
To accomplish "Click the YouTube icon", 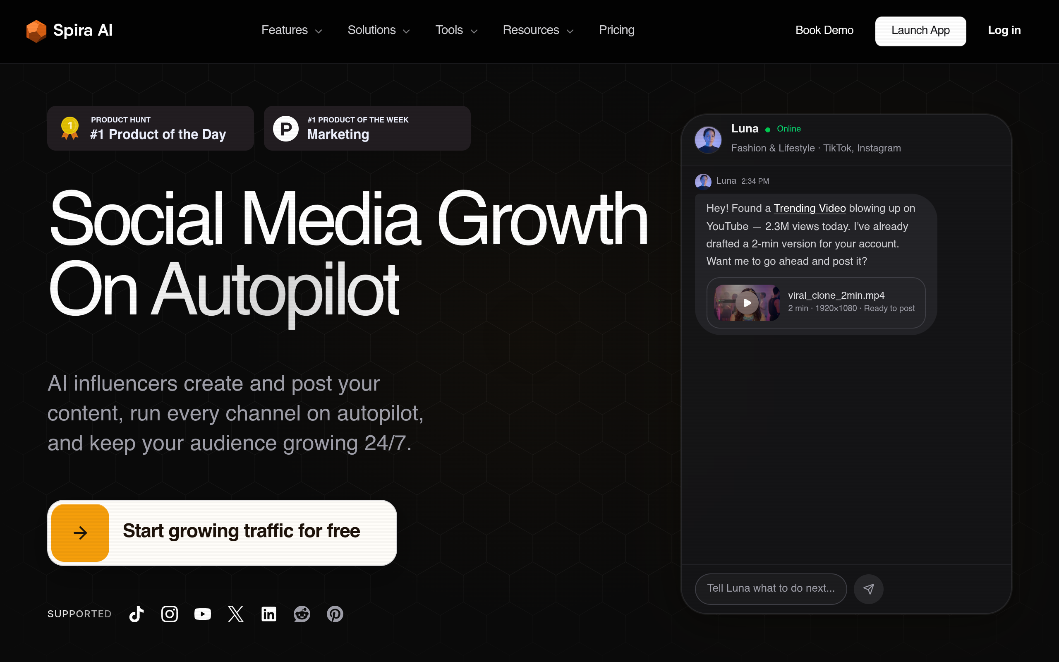I will 203,614.
